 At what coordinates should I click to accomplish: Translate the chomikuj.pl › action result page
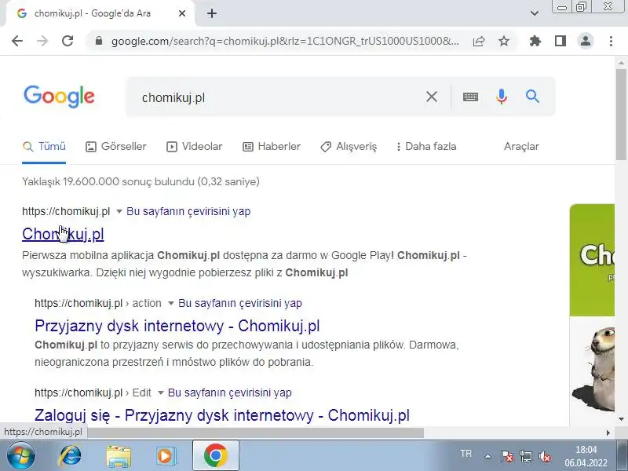240,303
